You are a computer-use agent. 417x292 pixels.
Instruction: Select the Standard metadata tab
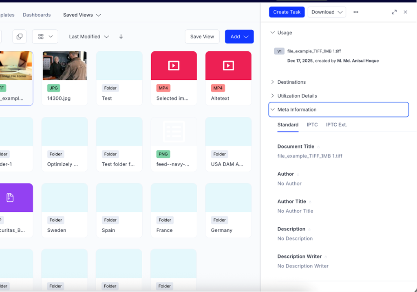[288, 125]
